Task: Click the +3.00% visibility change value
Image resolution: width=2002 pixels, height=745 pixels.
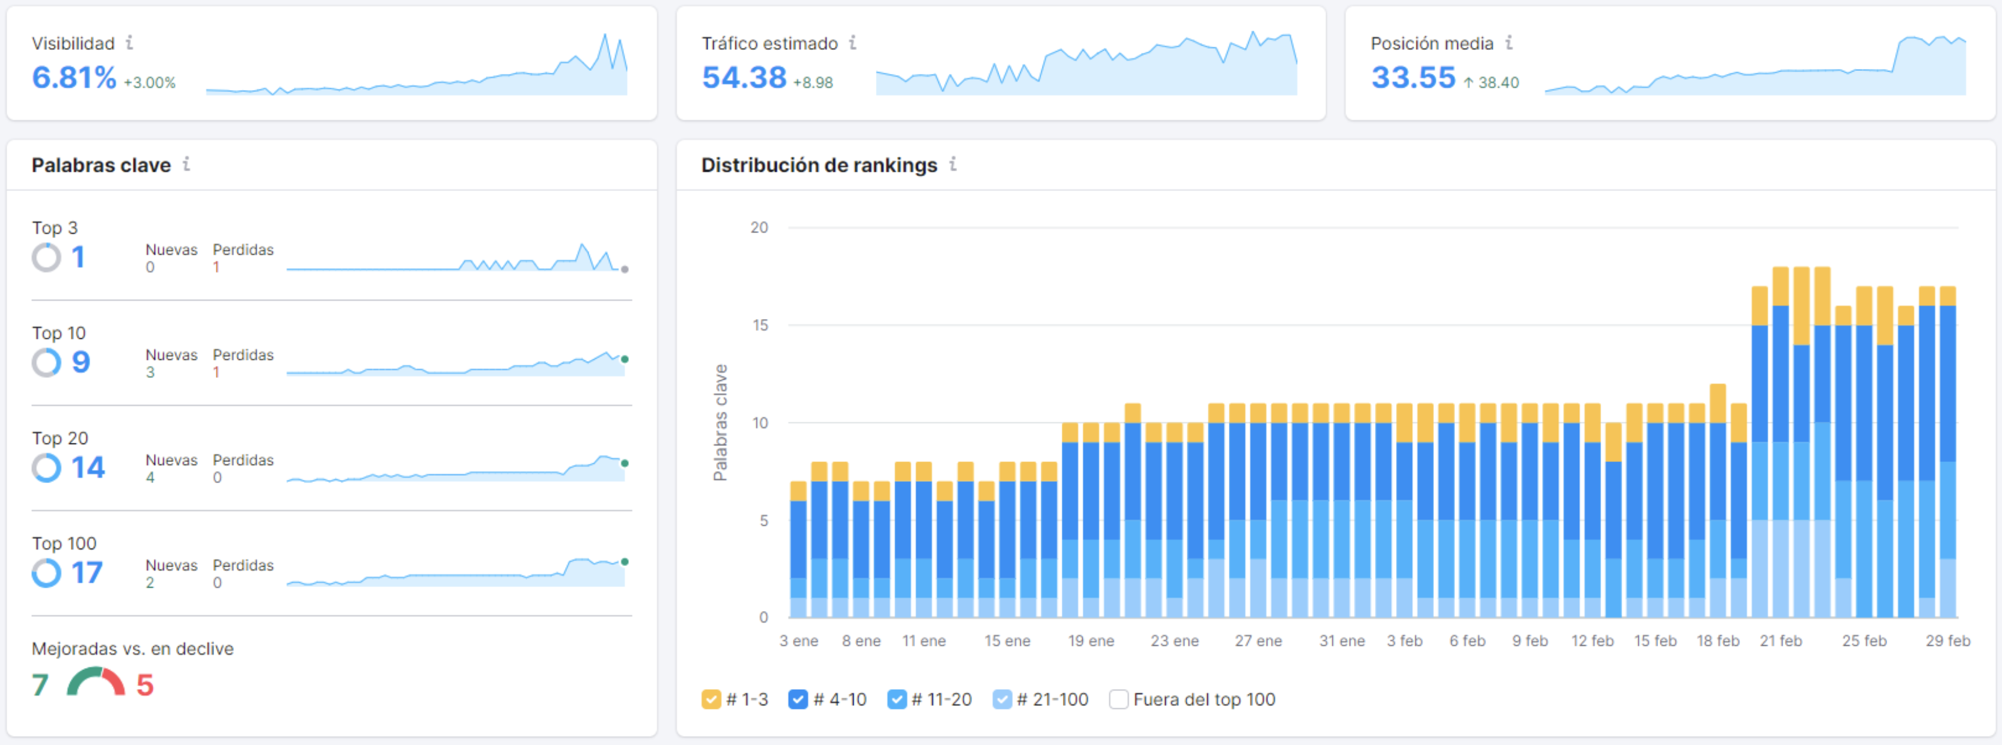Action: [149, 82]
